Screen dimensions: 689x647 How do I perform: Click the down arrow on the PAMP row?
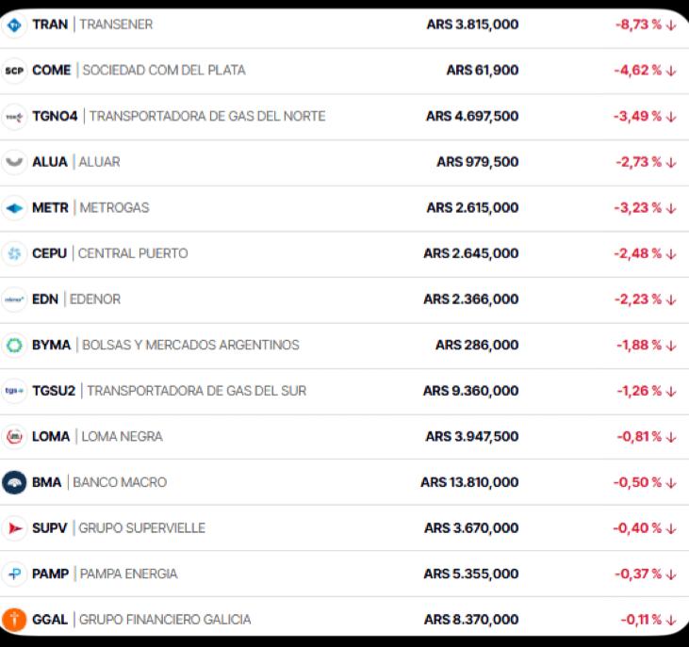pyautogui.click(x=671, y=574)
